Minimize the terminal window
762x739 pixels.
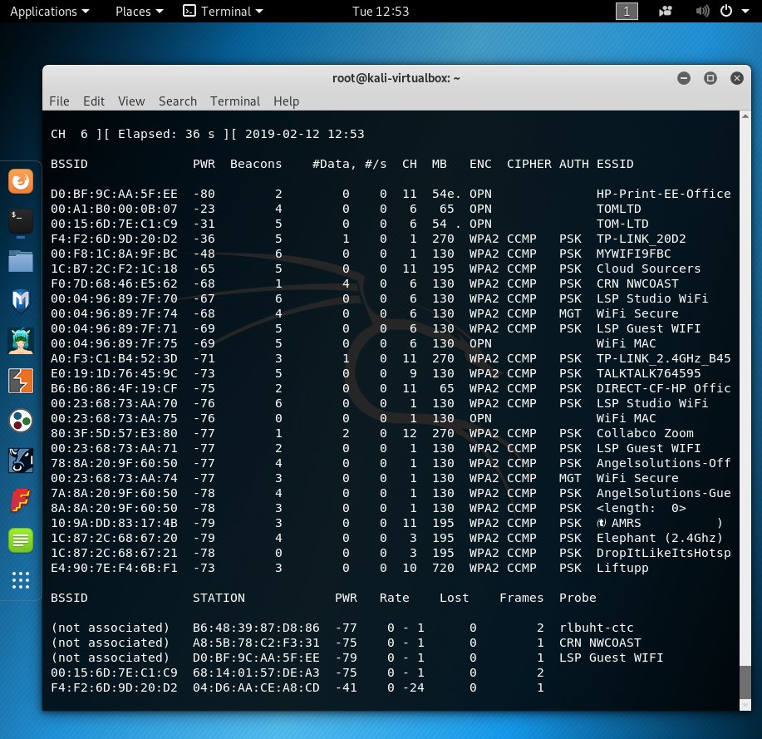tap(684, 78)
